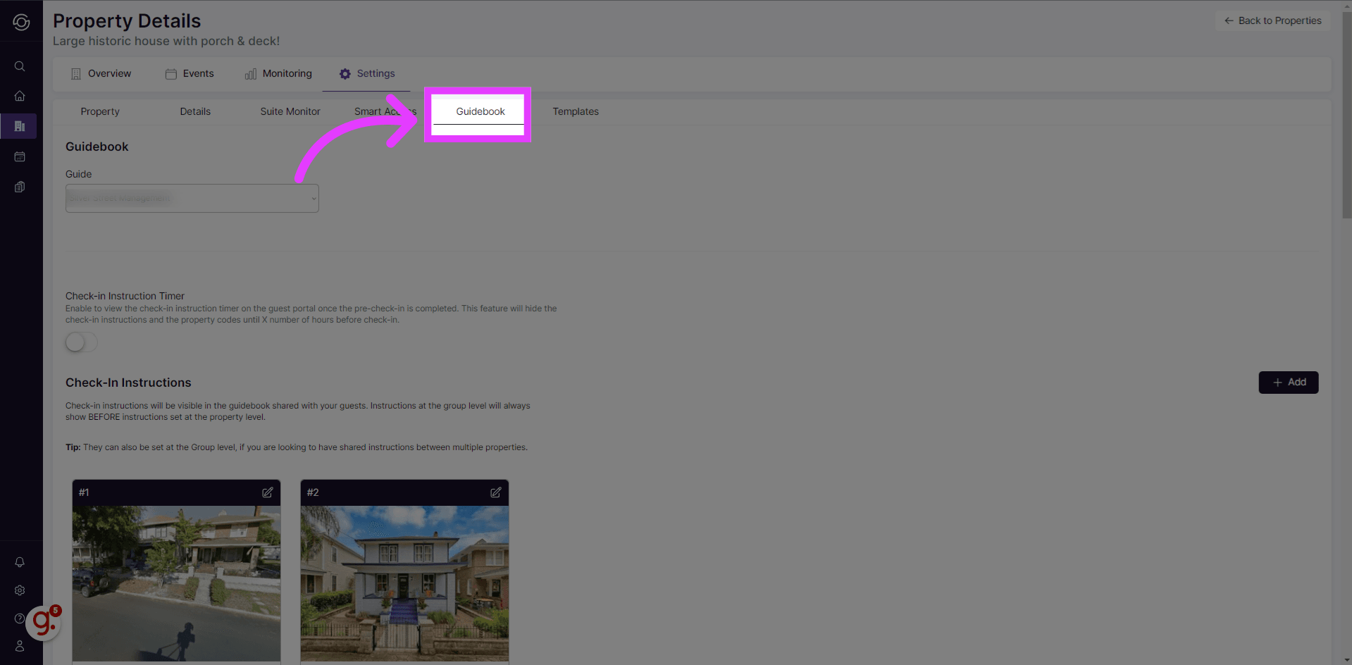Open settings via the gear icon
This screenshot has width=1352, height=665.
19,590
